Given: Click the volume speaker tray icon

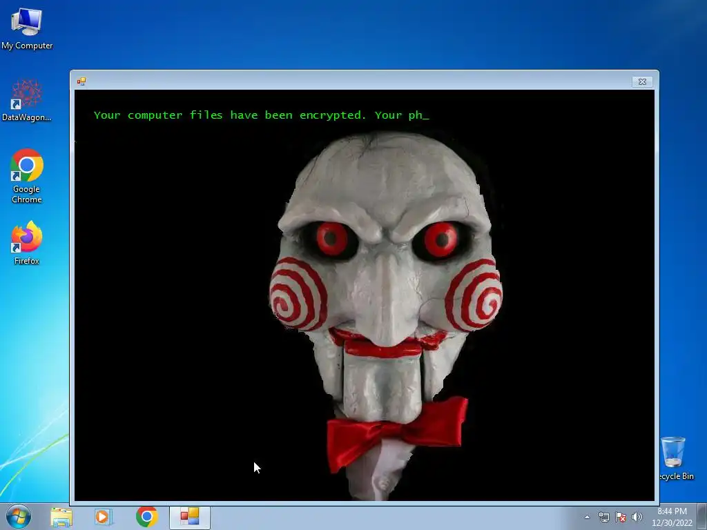Looking at the screenshot, I should (x=637, y=517).
